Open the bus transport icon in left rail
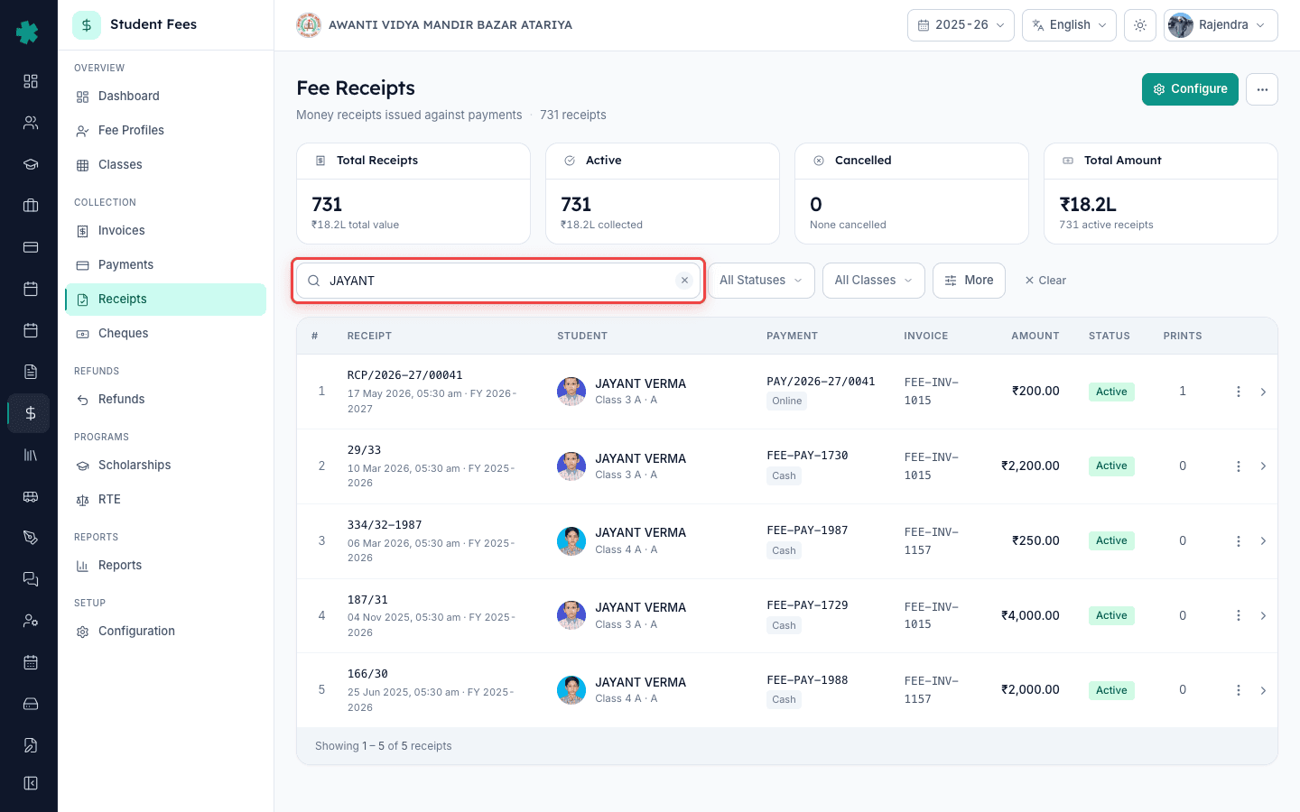 (x=30, y=496)
